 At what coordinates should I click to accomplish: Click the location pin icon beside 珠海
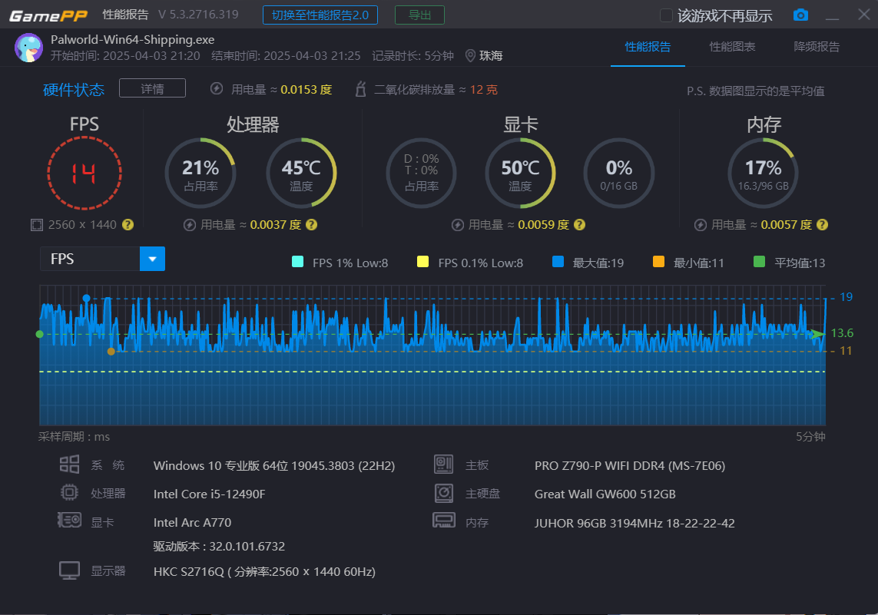click(470, 55)
